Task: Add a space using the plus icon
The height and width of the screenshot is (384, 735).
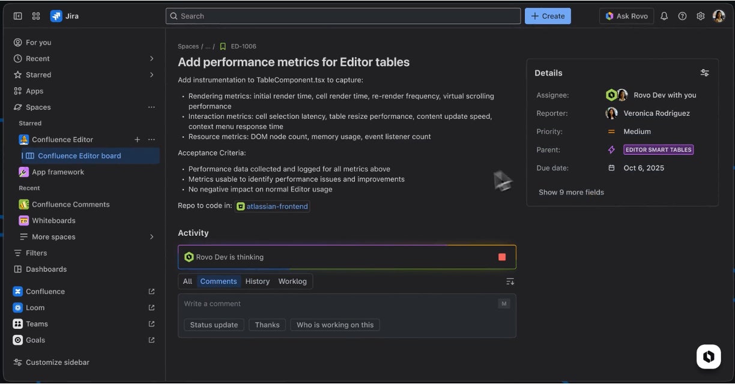Action: (x=137, y=140)
